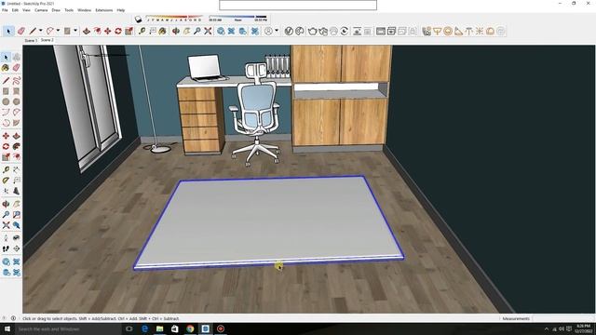Screen dimensions: 596x335
Task: Expand the Shape tool dropdown arrow
Action: [x=75, y=31]
